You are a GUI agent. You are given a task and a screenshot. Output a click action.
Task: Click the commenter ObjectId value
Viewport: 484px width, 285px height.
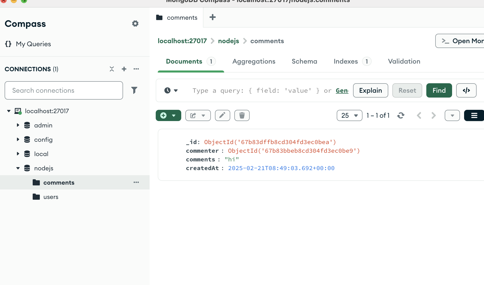(x=294, y=151)
